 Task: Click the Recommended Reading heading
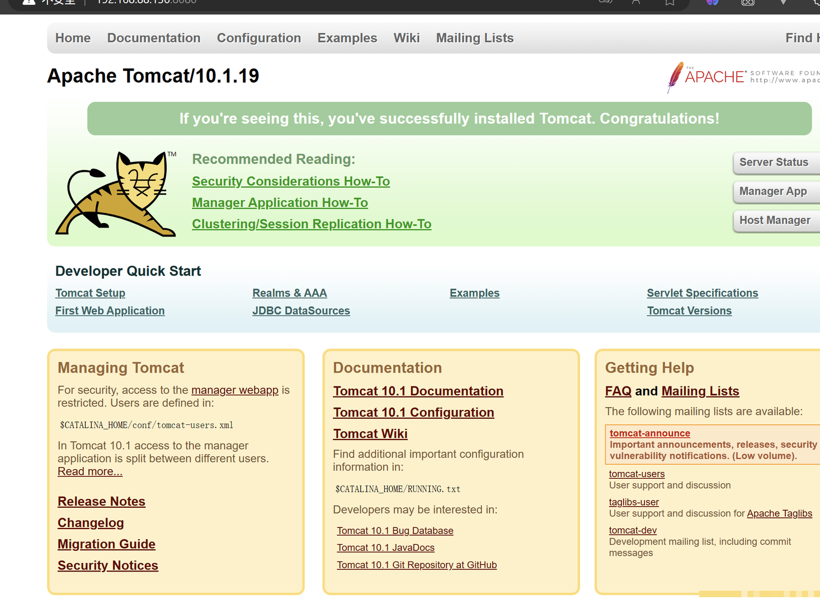pos(274,159)
